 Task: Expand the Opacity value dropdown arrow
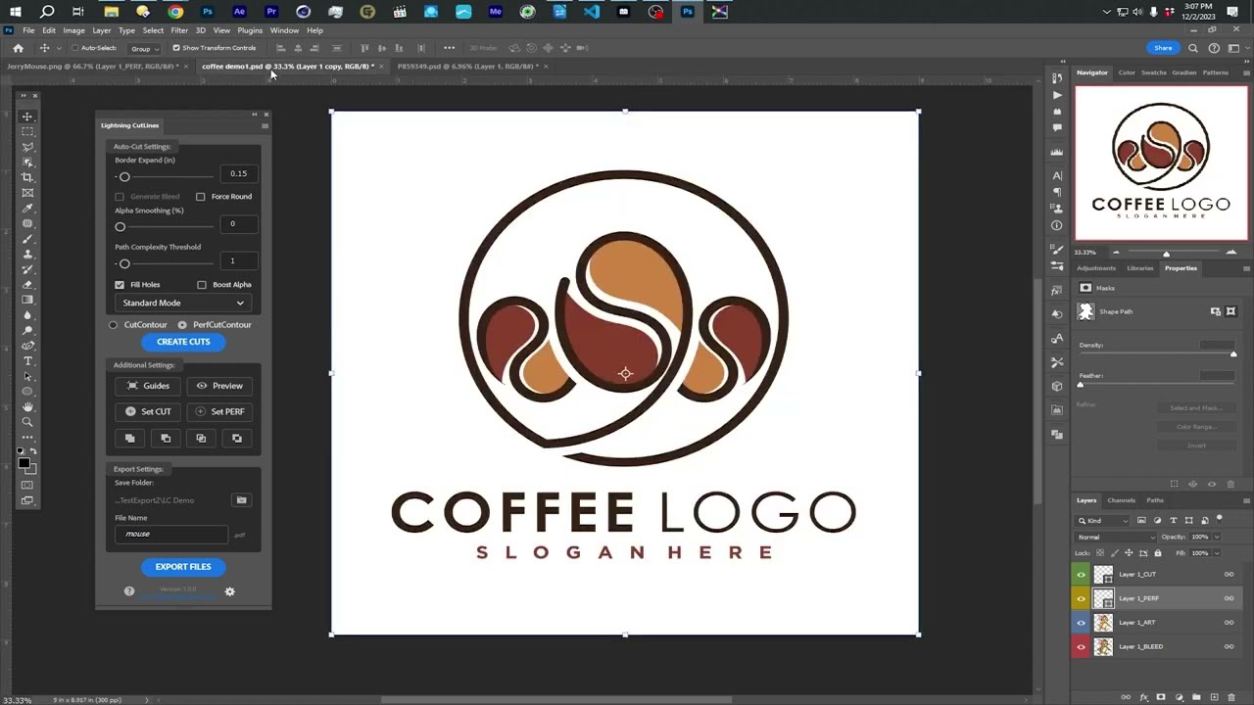pyautogui.click(x=1217, y=538)
